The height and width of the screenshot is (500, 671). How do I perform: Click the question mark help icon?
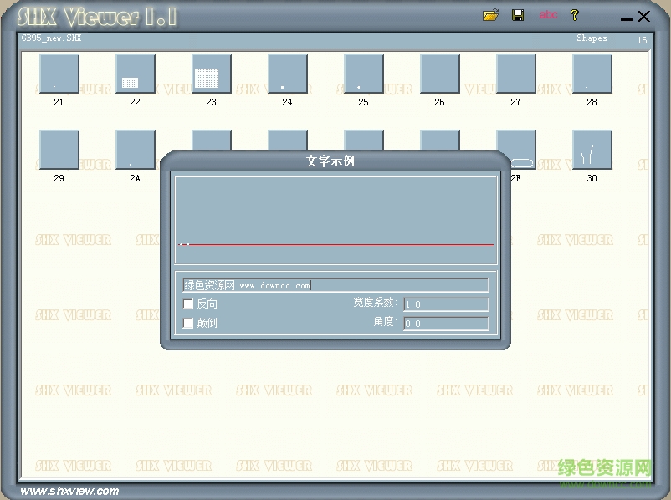coord(574,15)
